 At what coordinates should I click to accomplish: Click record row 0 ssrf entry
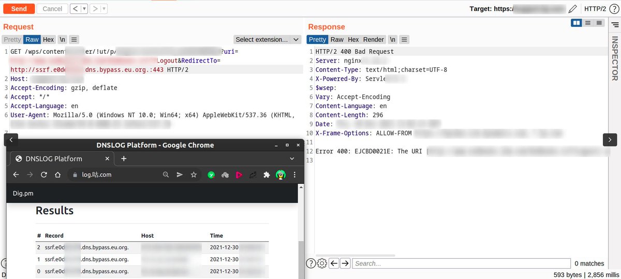(x=86, y=271)
